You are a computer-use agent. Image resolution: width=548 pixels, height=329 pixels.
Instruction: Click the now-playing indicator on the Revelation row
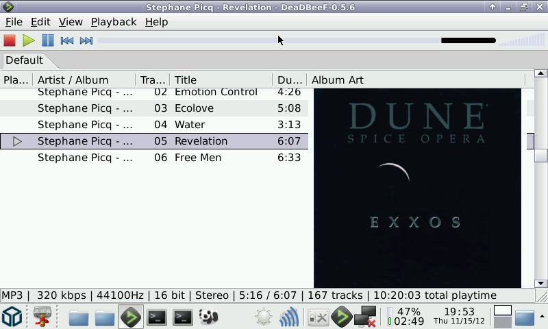[x=17, y=141]
